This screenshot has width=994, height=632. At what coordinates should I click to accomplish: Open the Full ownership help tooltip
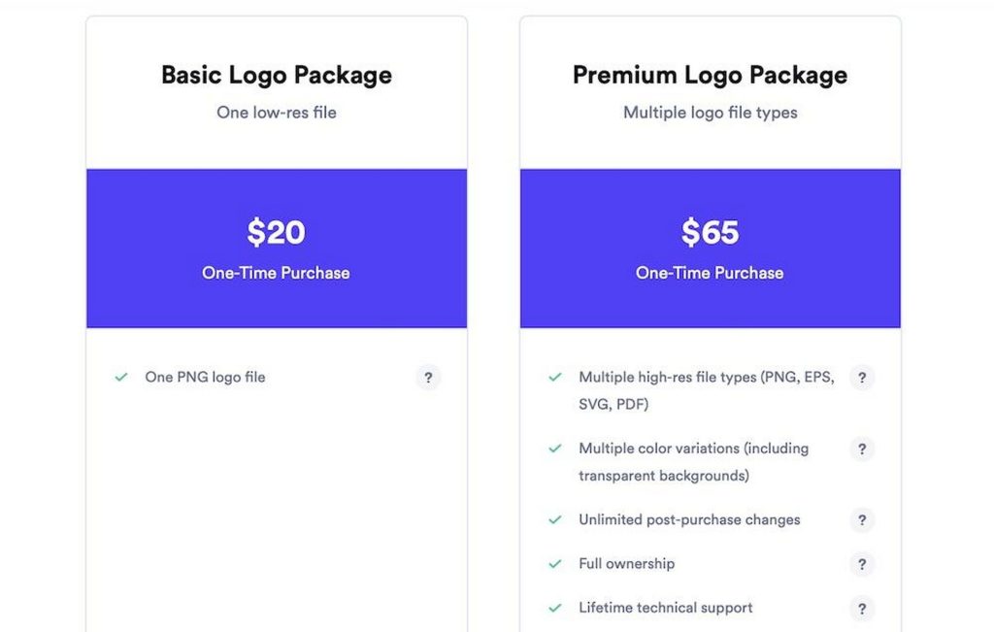point(862,563)
